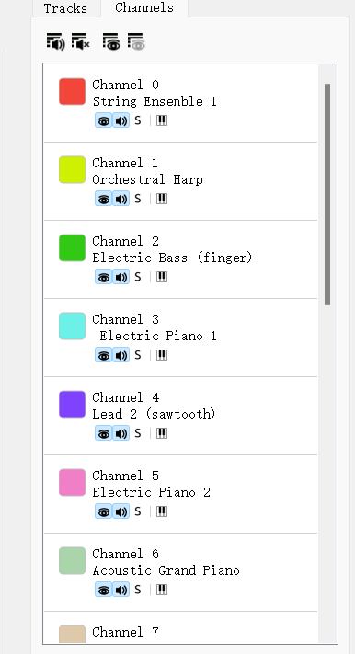Click the show all channels eye icon
Screen dimensions: 355x654
(111, 42)
